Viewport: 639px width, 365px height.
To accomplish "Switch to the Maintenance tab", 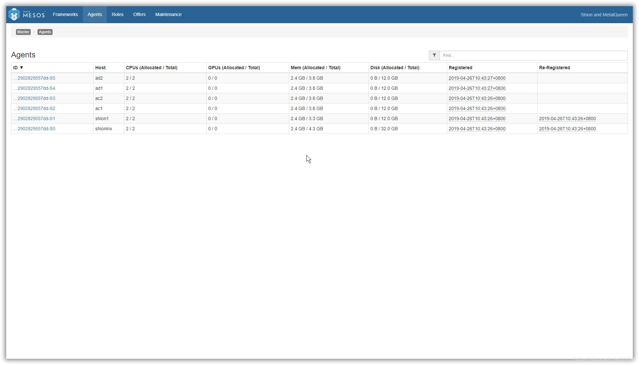I will [168, 14].
